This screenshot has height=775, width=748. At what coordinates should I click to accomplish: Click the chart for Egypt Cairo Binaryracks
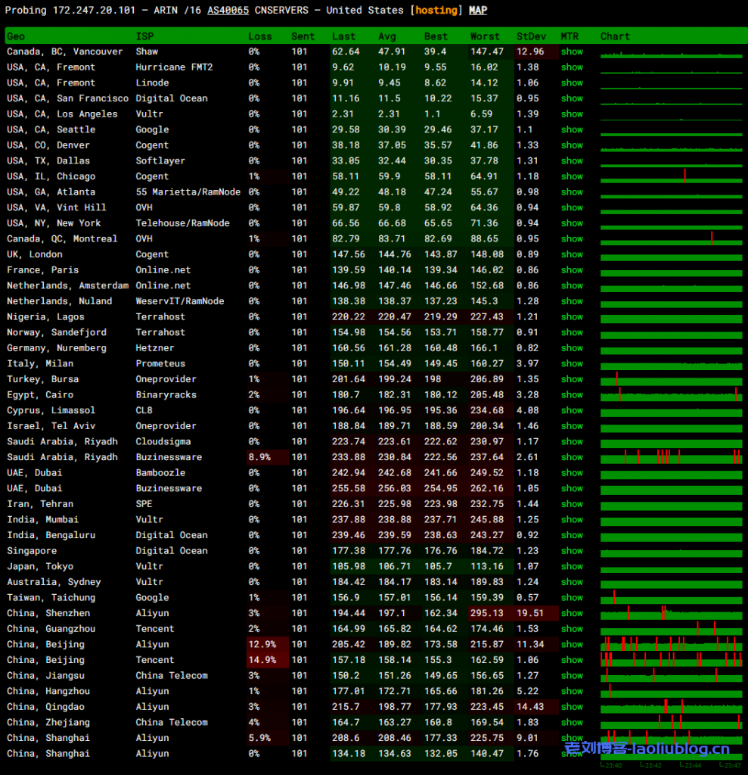[671, 394]
